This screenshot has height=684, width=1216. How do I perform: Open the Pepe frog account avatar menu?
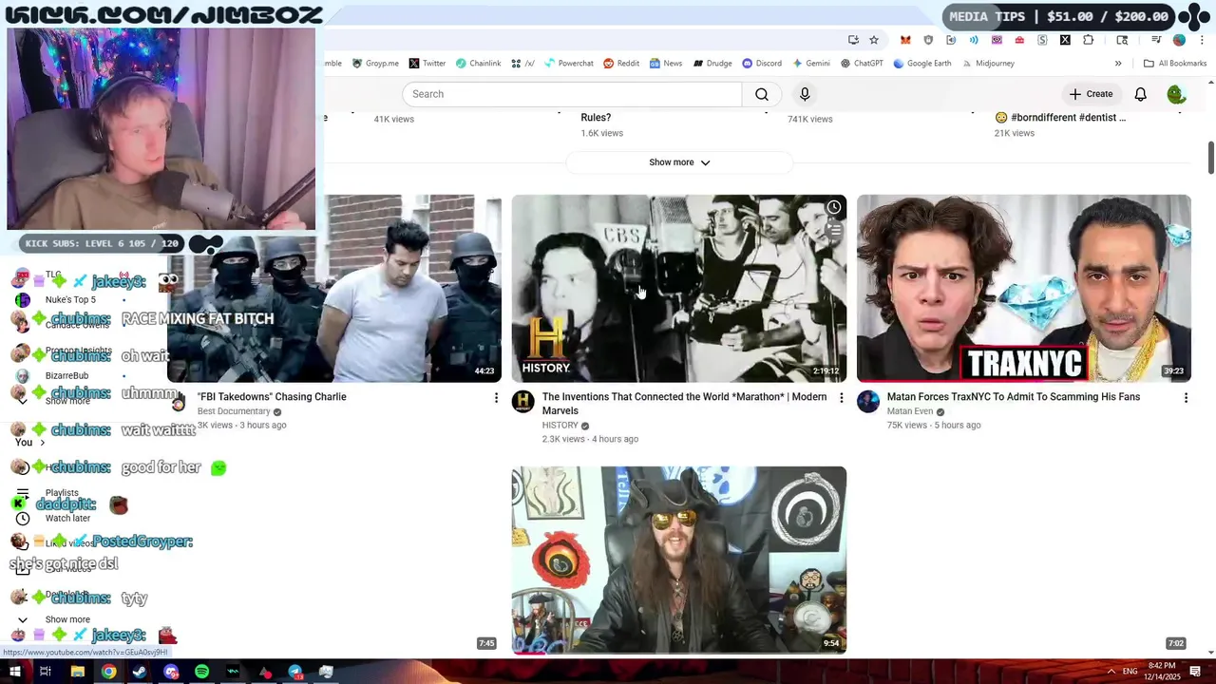pos(1176,94)
